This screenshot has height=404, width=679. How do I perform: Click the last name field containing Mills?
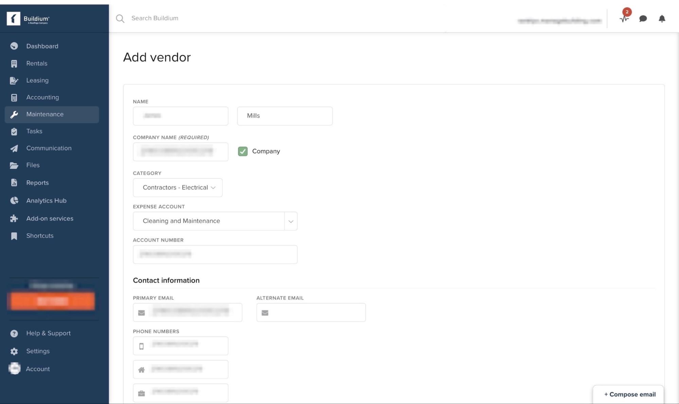tap(285, 116)
